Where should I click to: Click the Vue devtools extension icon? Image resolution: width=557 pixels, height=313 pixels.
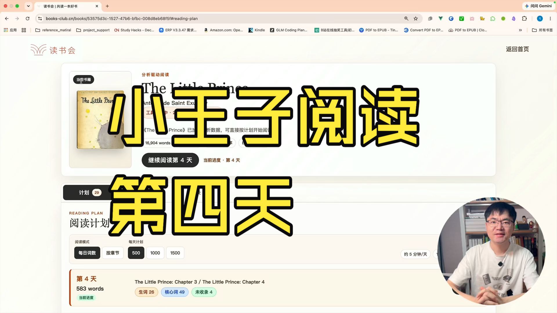[x=440, y=19]
